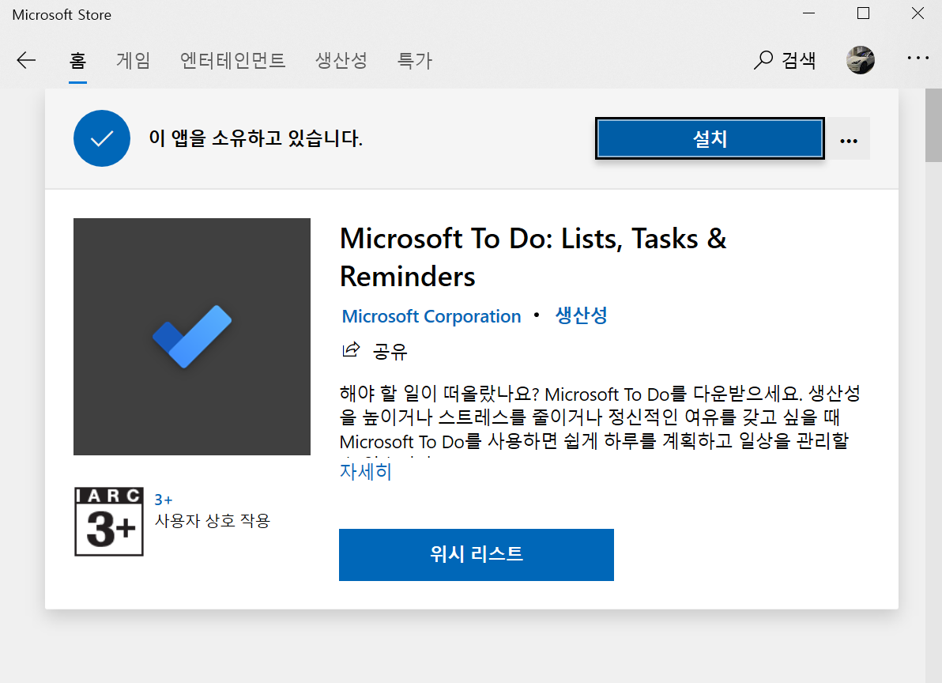Click the IARC 3+ rating badge

(x=109, y=522)
